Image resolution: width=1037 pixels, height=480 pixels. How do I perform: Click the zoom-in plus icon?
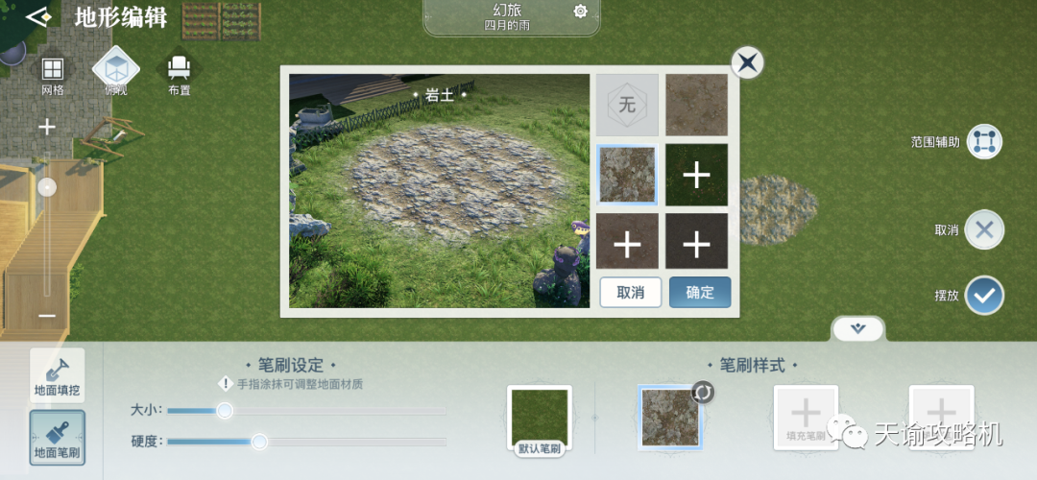47,127
